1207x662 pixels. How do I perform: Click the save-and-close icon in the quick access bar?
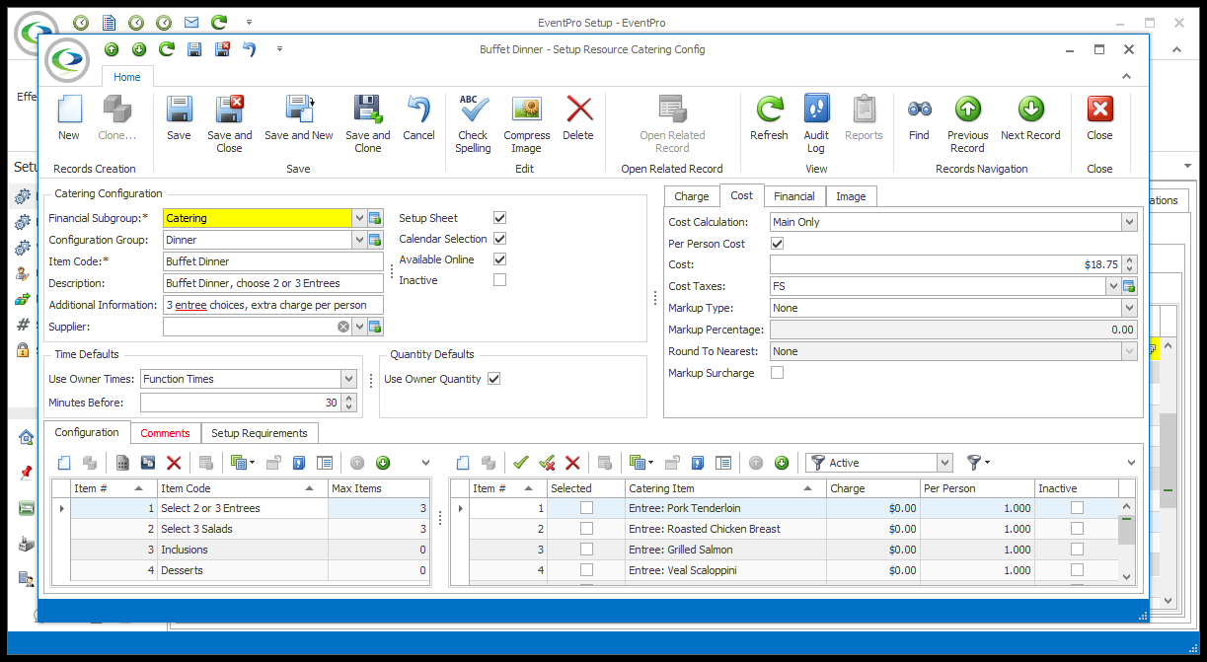coord(223,49)
